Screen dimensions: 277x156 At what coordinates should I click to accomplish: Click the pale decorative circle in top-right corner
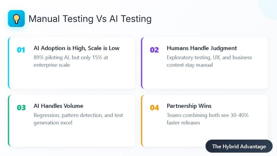(269, 8)
